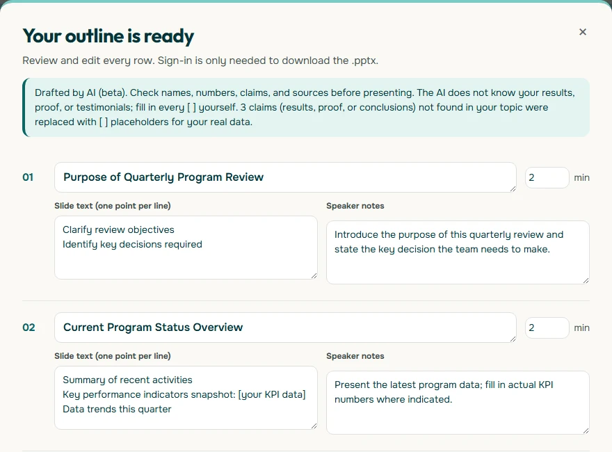Click the 'Review and edit every row' subtitle
This screenshot has width=612, height=452.
pos(200,61)
